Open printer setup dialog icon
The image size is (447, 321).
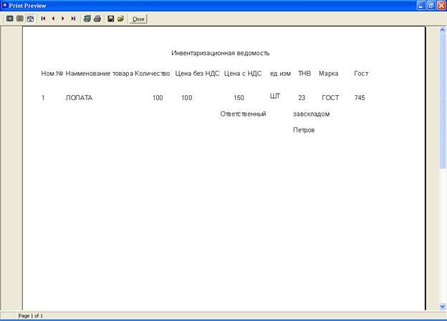(87, 19)
